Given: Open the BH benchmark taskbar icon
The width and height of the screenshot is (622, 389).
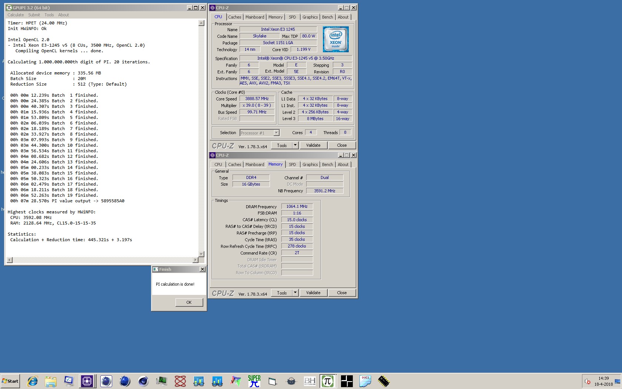Looking at the screenshot, I should pos(310,381).
